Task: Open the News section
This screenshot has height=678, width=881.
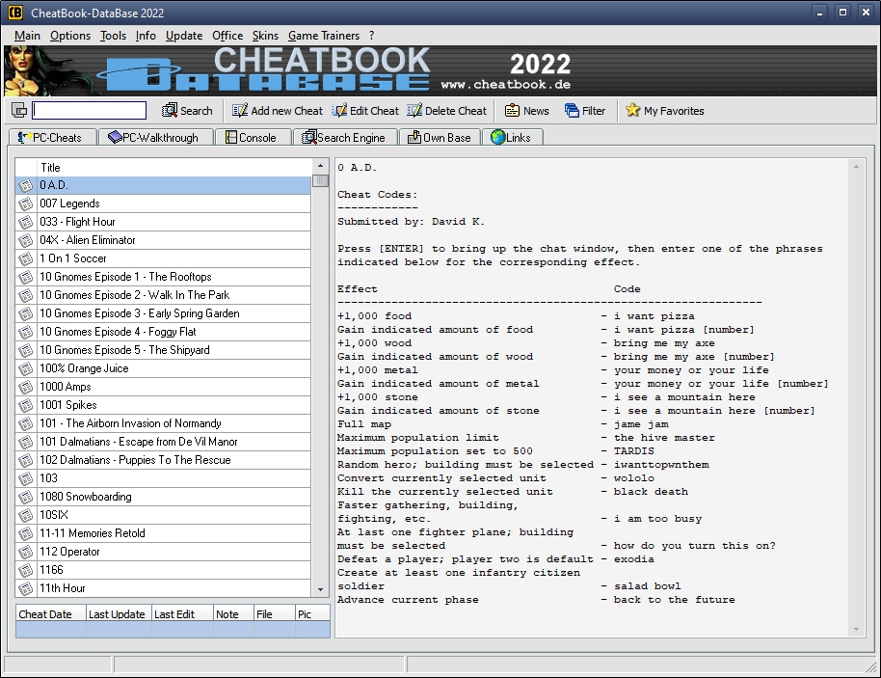Action: (x=526, y=111)
